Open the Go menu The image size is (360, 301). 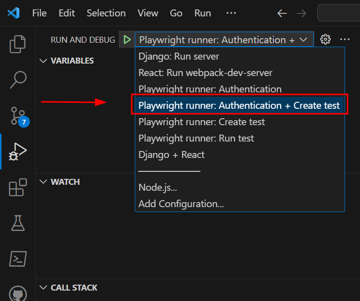[x=176, y=13]
